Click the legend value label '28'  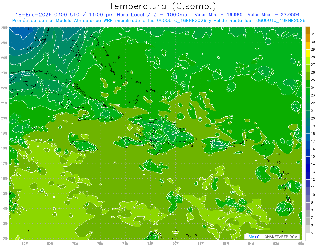click(x=313, y=57)
